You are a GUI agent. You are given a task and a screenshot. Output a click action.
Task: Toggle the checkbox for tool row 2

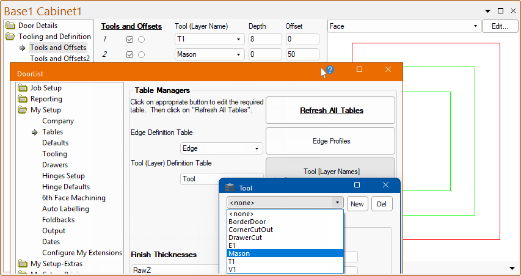pos(130,54)
